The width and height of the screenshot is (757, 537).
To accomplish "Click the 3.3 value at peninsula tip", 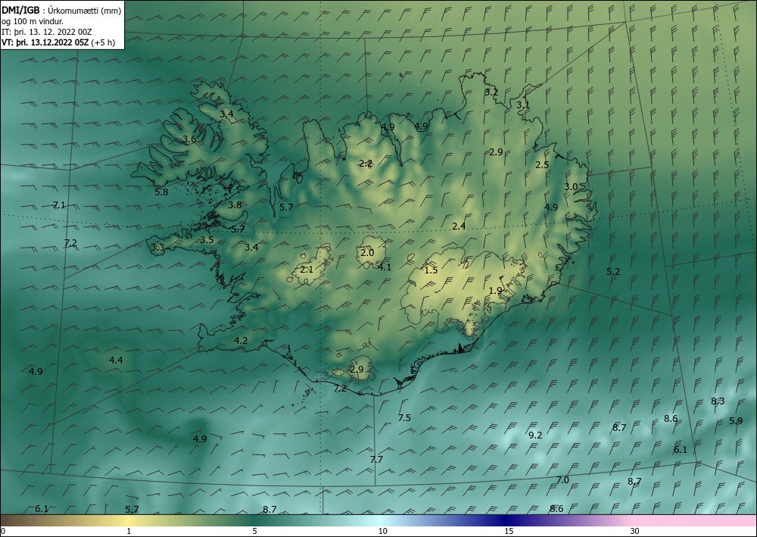I will (x=157, y=248).
